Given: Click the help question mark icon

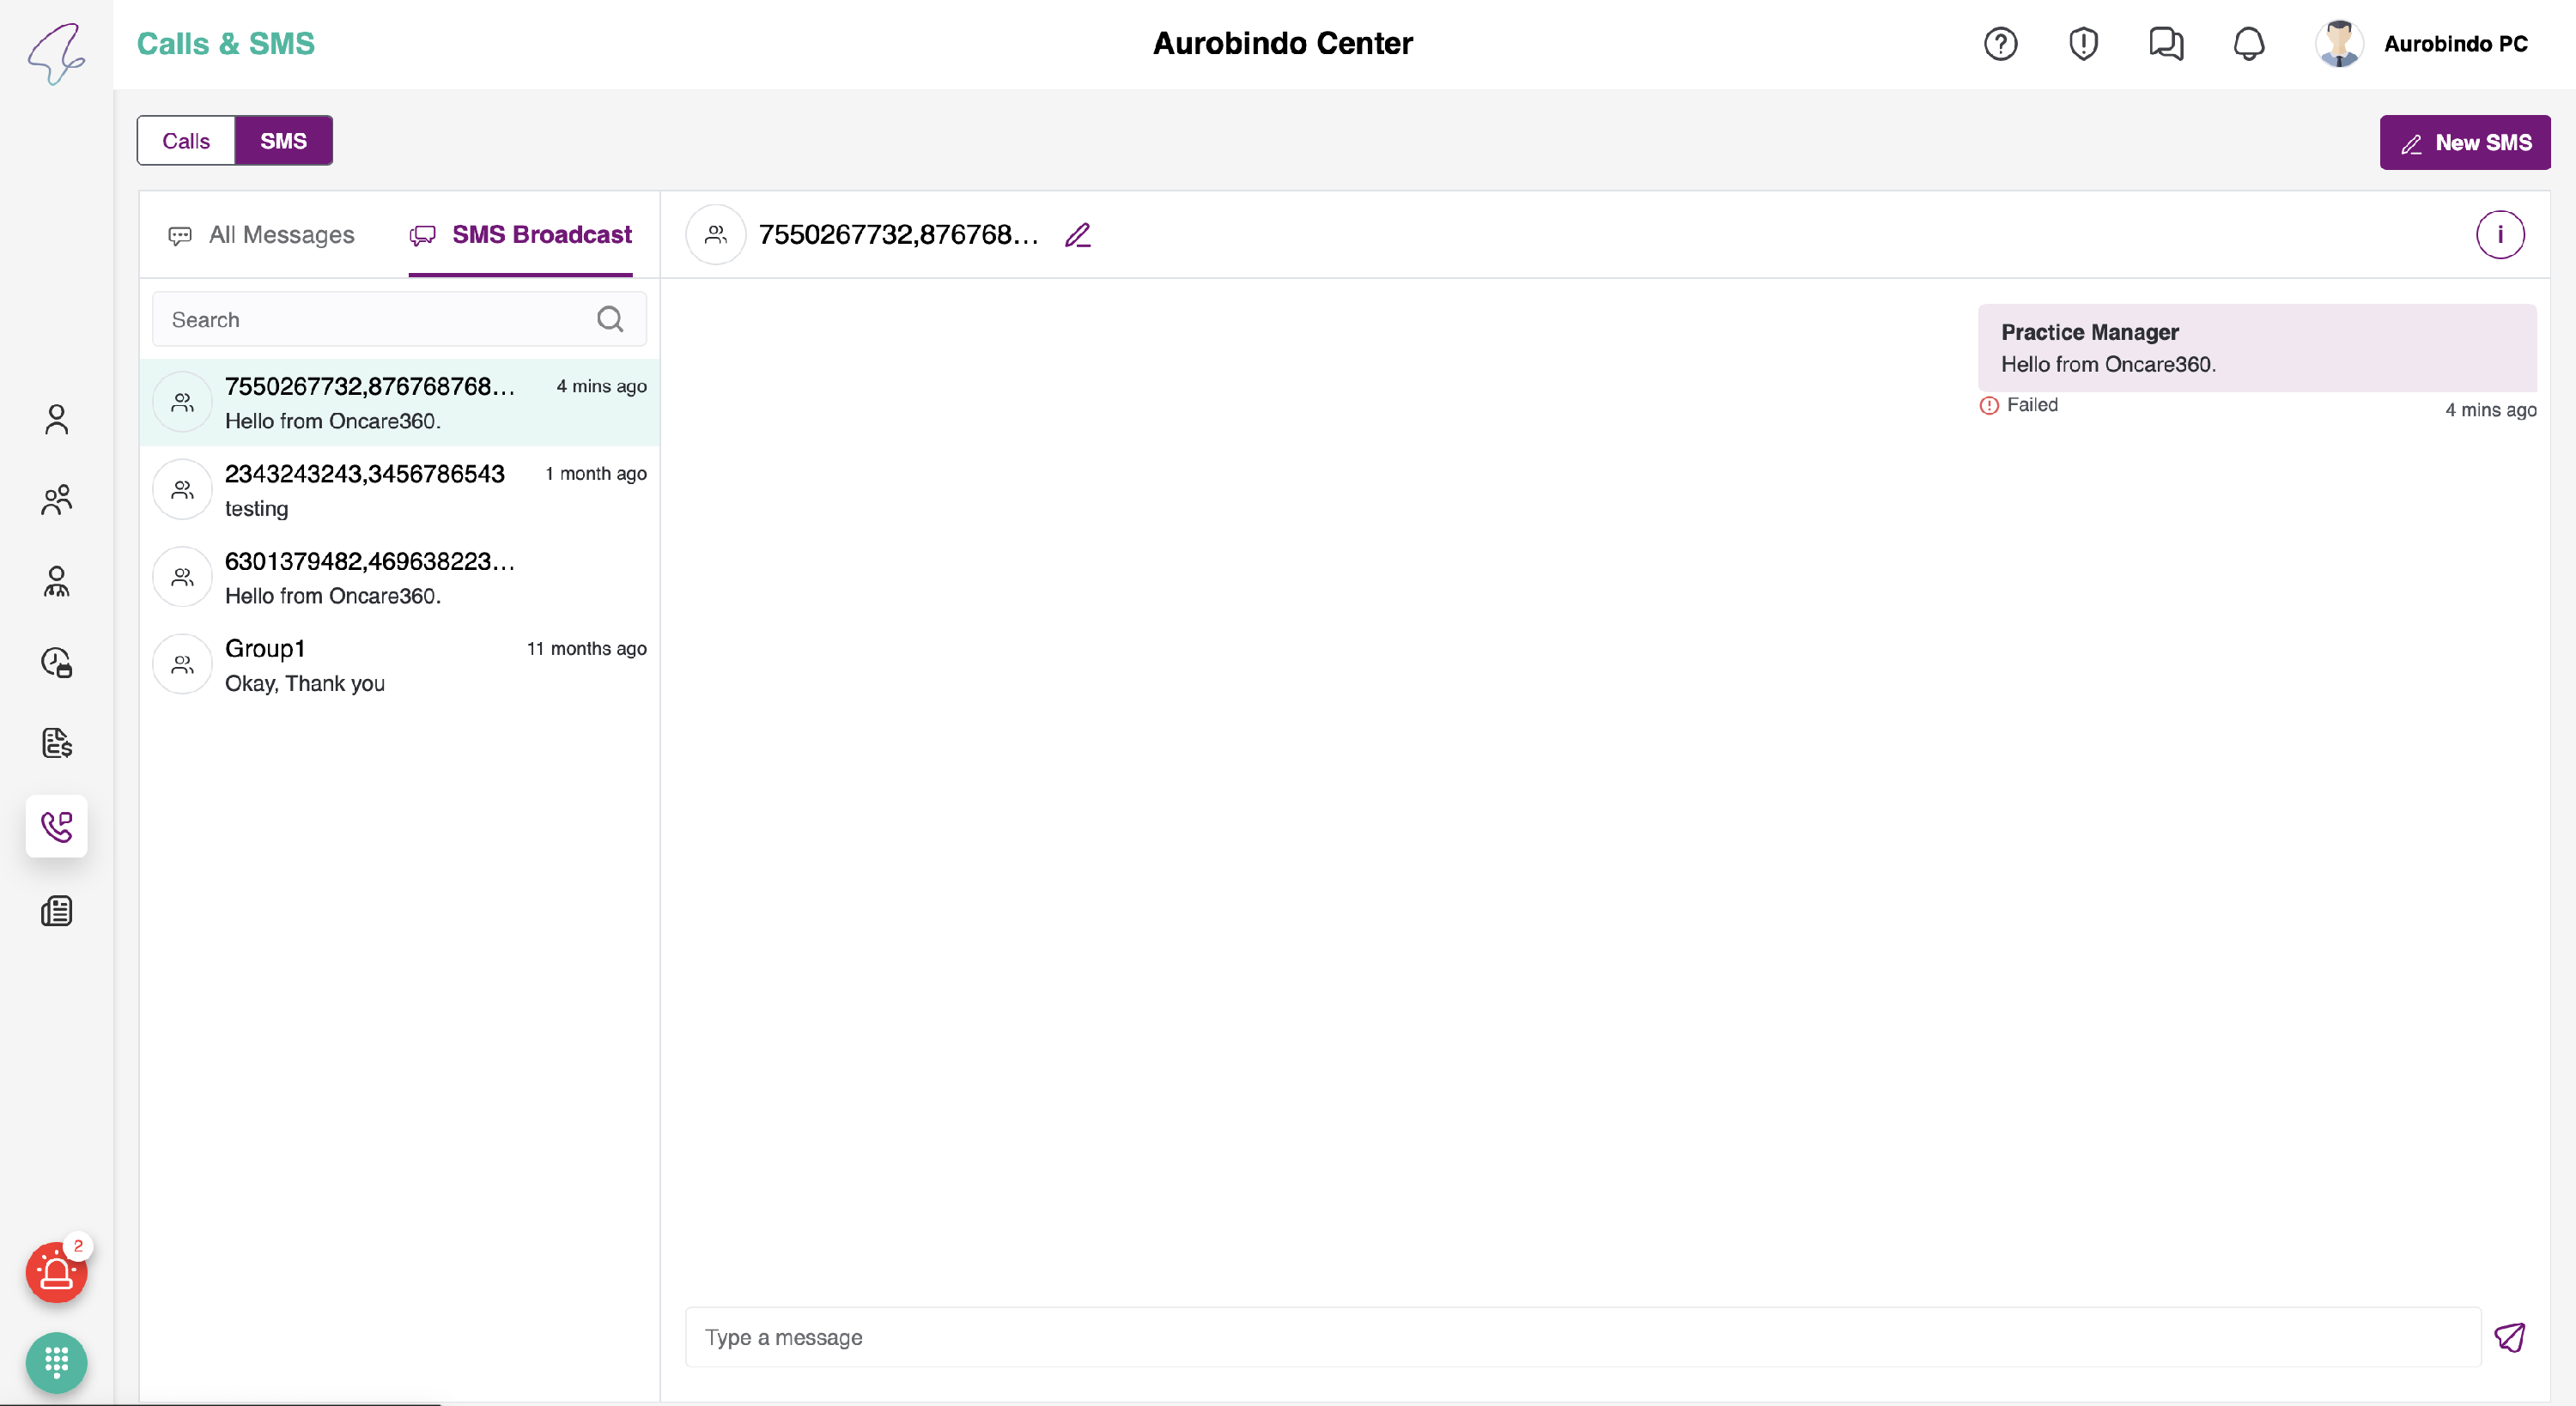Looking at the screenshot, I should coord(2000,44).
